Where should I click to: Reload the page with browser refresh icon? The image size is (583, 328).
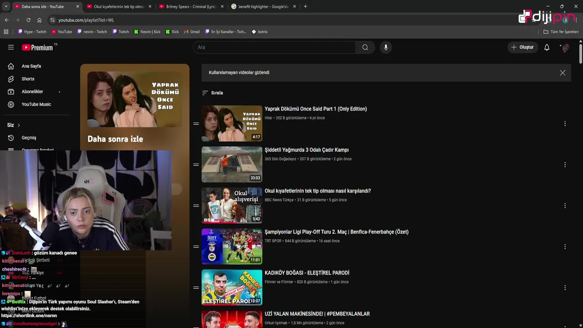pyautogui.click(x=28, y=20)
